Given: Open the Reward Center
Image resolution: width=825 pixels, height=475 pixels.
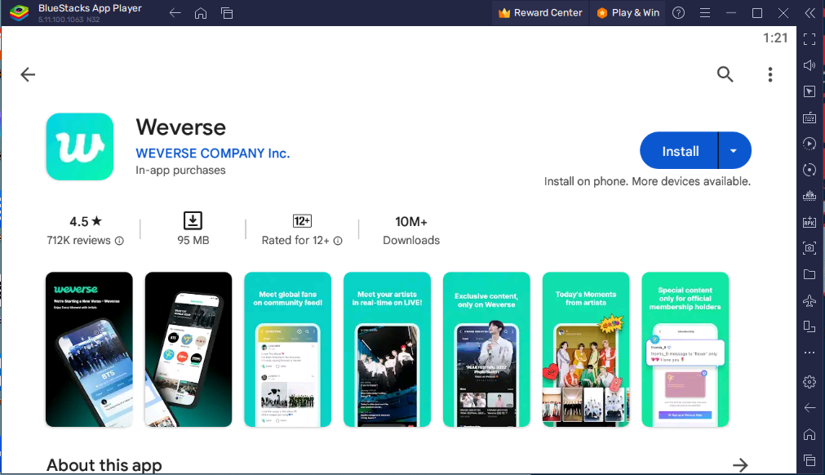Looking at the screenshot, I should tap(540, 12).
